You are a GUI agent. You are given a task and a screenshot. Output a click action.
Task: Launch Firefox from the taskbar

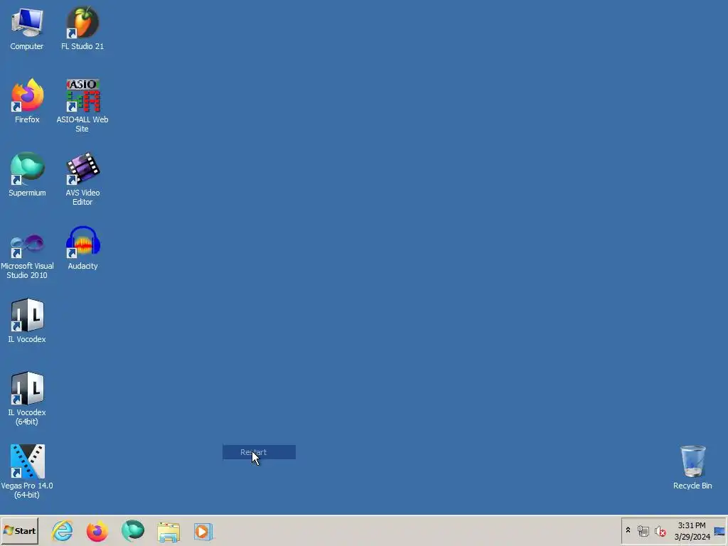(x=97, y=531)
